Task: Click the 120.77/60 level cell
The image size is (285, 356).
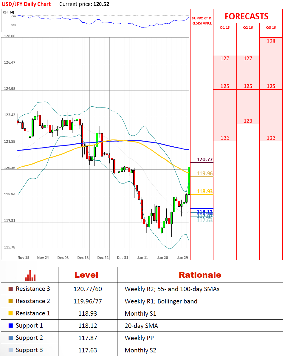Action: [x=88, y=289]
